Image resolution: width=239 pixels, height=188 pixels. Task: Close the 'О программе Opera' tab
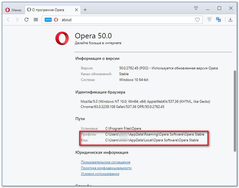76,10
